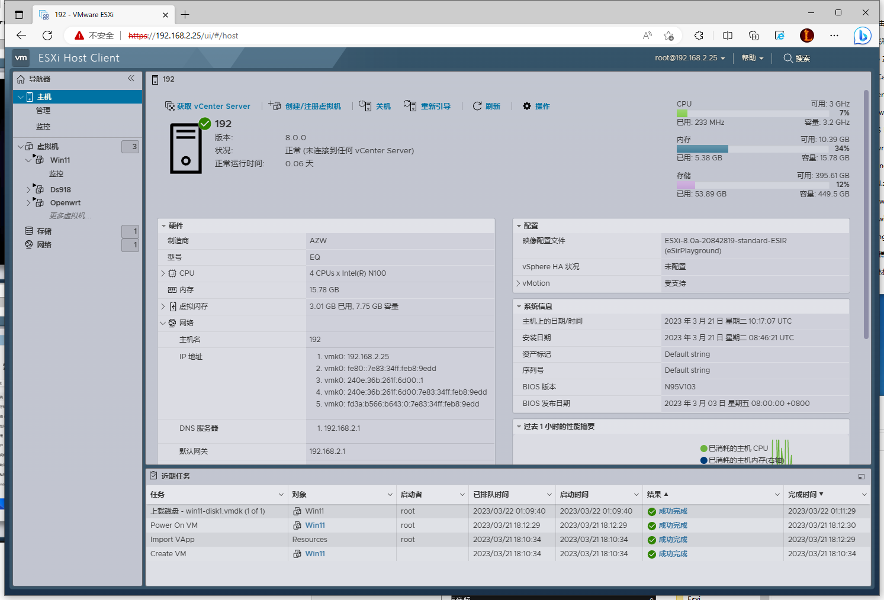Open 更多虚拟机 more VMs entry
This screenshot has height=600, width=884.
point(70,215)
